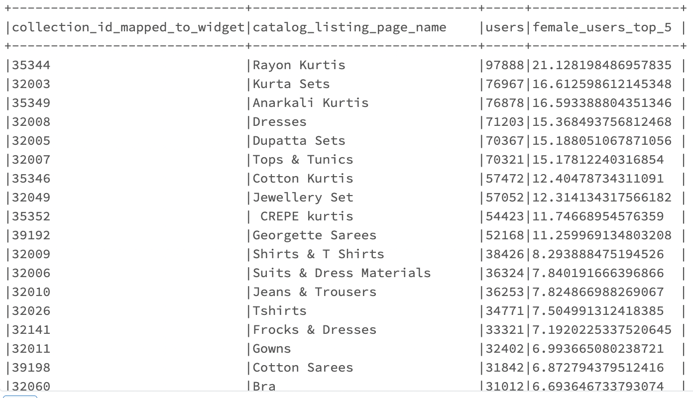Click the Shirts & T Shirts text
693x398 pixels.
point(318,254)
